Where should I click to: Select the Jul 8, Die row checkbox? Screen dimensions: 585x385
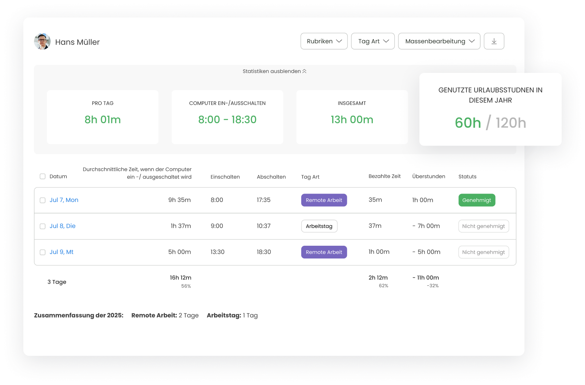coord(43,226)
